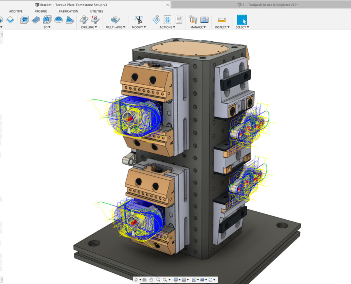
Task: Choose the flat blue surface 3D toolpath icon
Action: coord(36,20)
